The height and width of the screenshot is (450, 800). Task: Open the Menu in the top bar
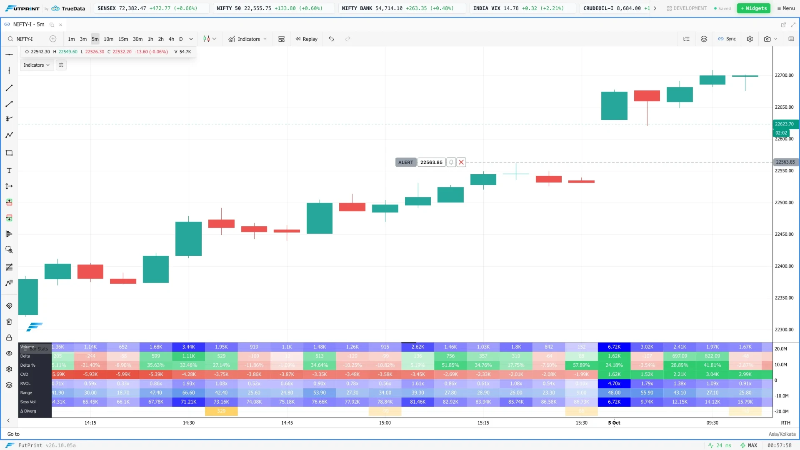click(786, 8)
